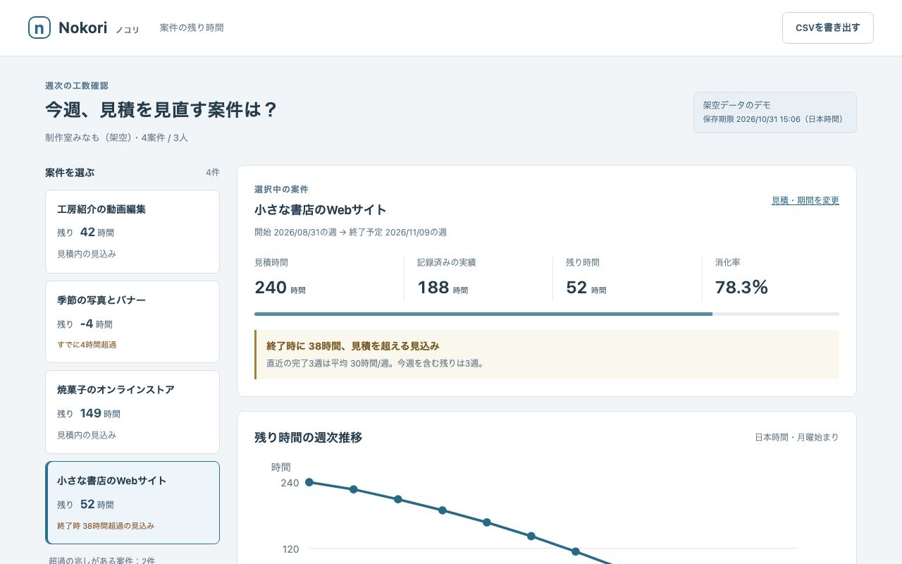The image size is (902, 564).
Task: Click the 開始 2026/08/31の週 date line
Action: (x=350, y=232)
